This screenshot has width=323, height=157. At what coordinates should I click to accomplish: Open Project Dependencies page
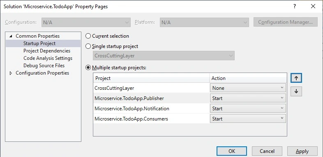[x=47, y=51]
